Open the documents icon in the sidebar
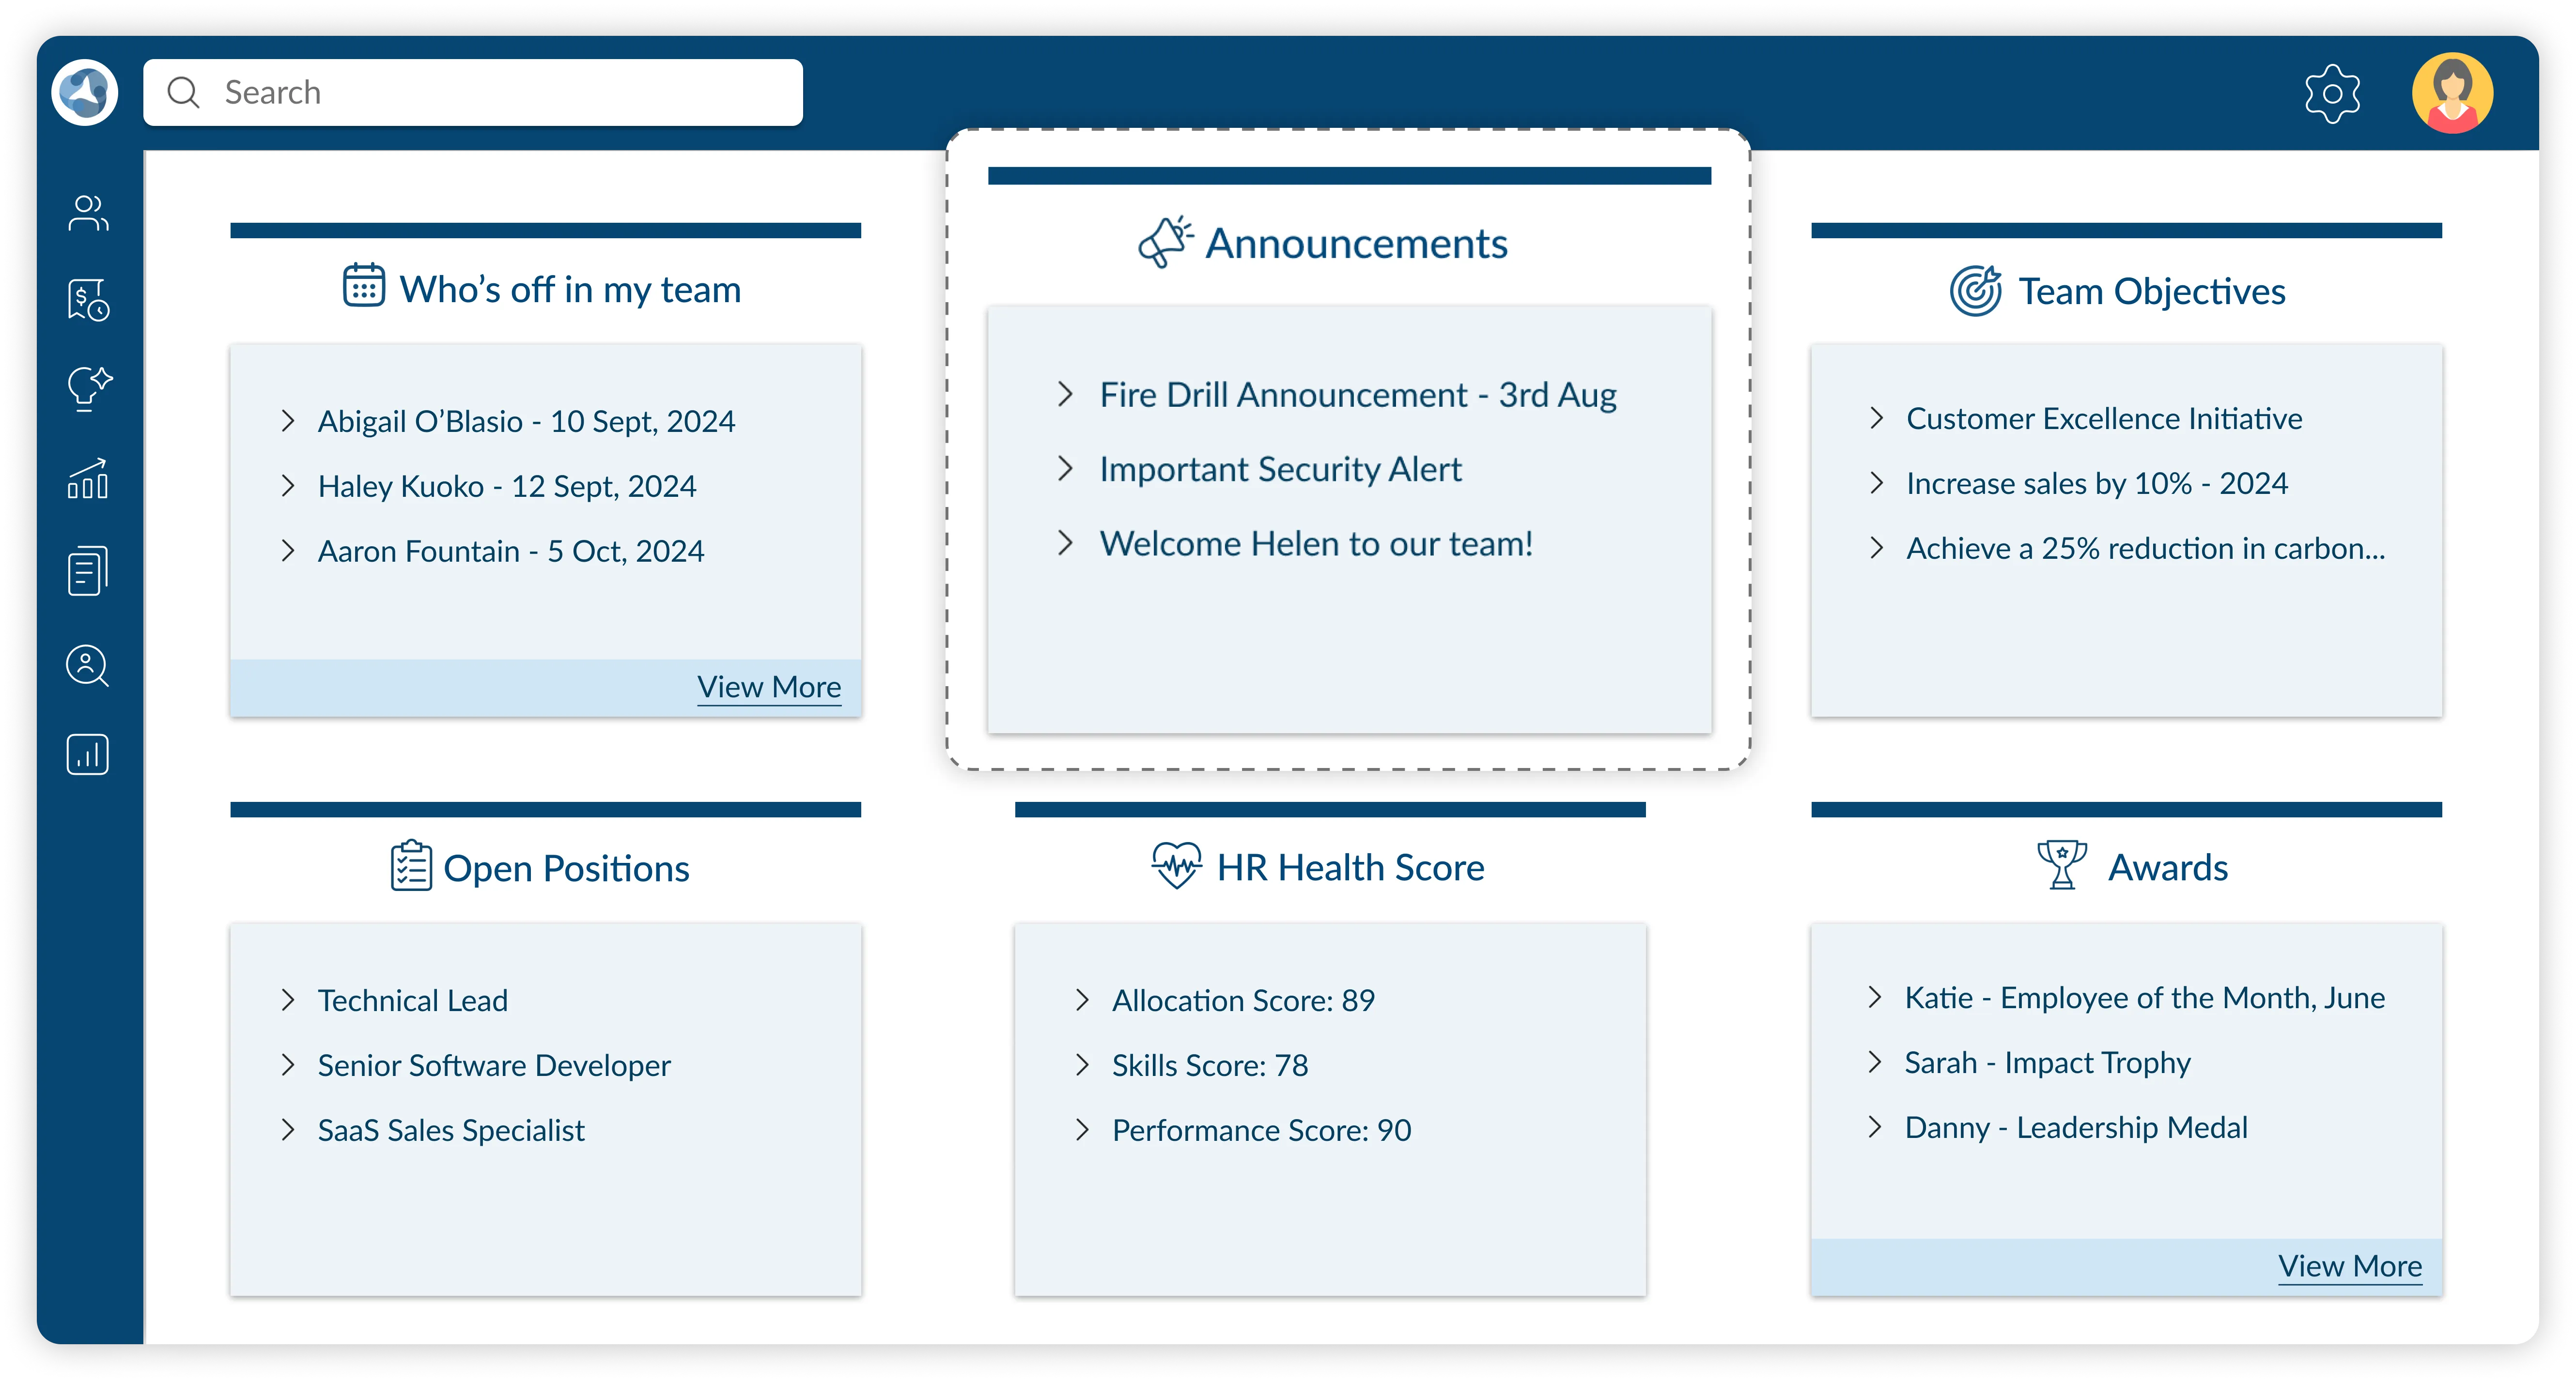2576x1382 pixels. pos(87,571)
